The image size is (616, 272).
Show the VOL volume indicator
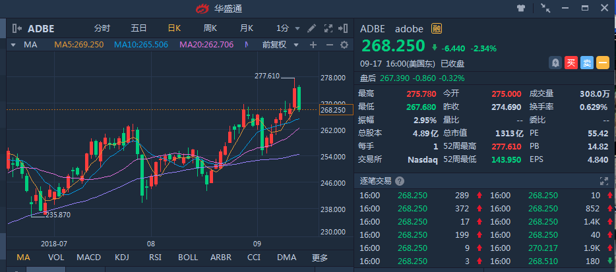pyautogui.click(x=56, y=258)
